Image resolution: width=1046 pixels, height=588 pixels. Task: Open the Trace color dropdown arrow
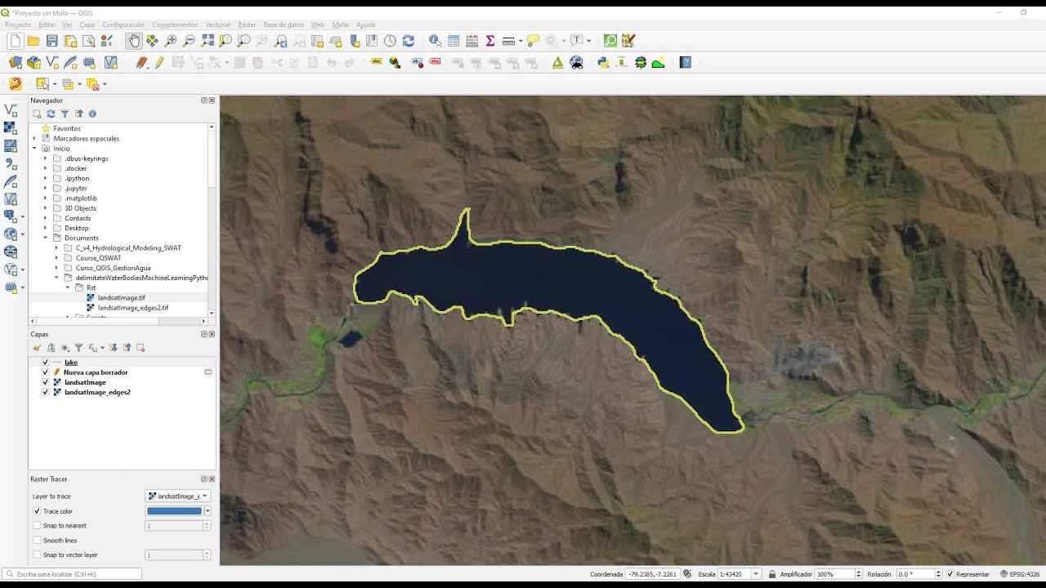pyautogui.click(x=208, y=511)
